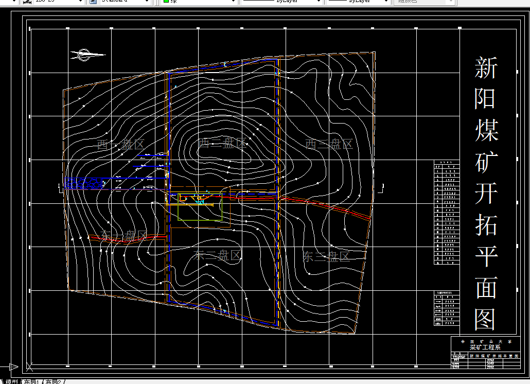
Task: Switch to the 模型 model tab
Action: (11, 381)
